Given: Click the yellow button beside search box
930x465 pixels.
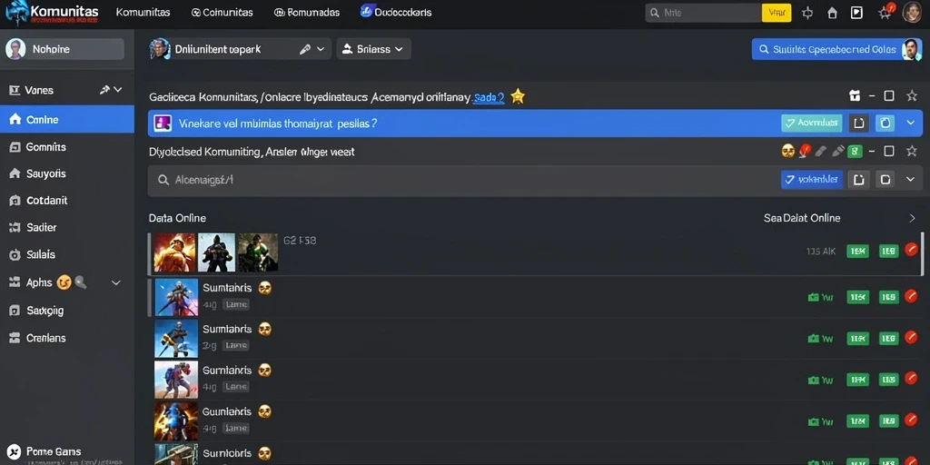Looking at the screenshot, I should [x=777, y=13].
